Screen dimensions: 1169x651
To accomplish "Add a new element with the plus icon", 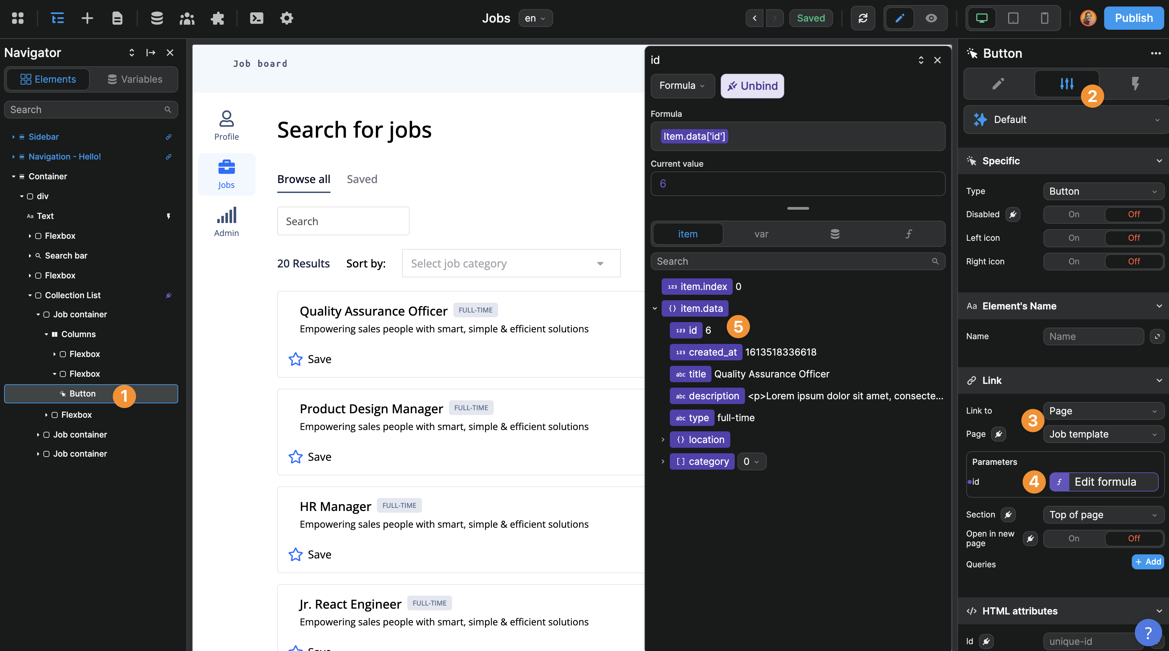I will (x=87, y=18).
